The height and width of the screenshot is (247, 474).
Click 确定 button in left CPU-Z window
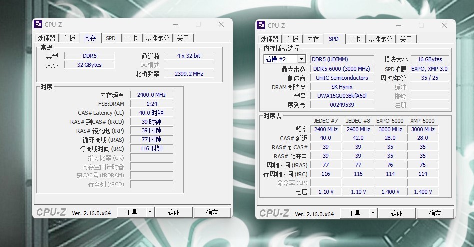click(212, 213)
